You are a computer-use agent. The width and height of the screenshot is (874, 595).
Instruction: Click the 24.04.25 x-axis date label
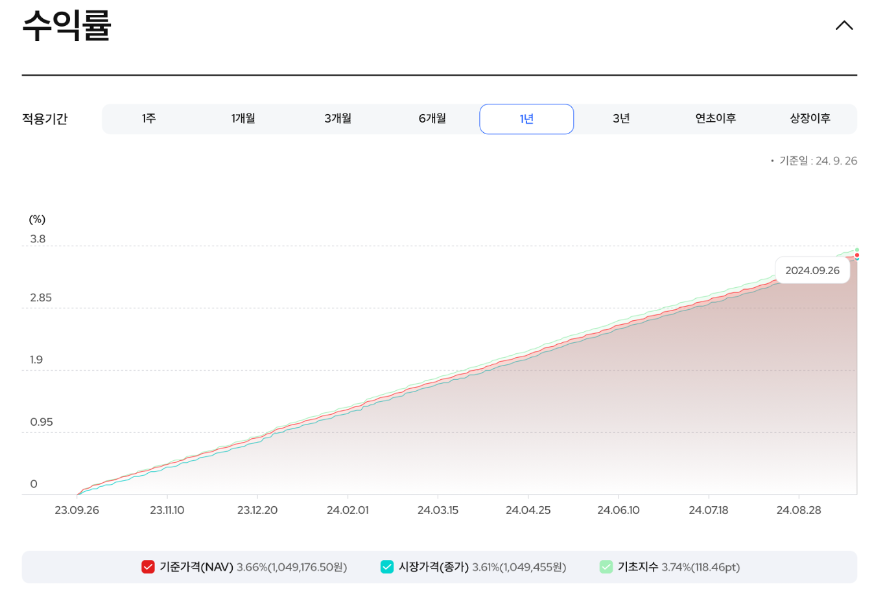coord(528,510)
